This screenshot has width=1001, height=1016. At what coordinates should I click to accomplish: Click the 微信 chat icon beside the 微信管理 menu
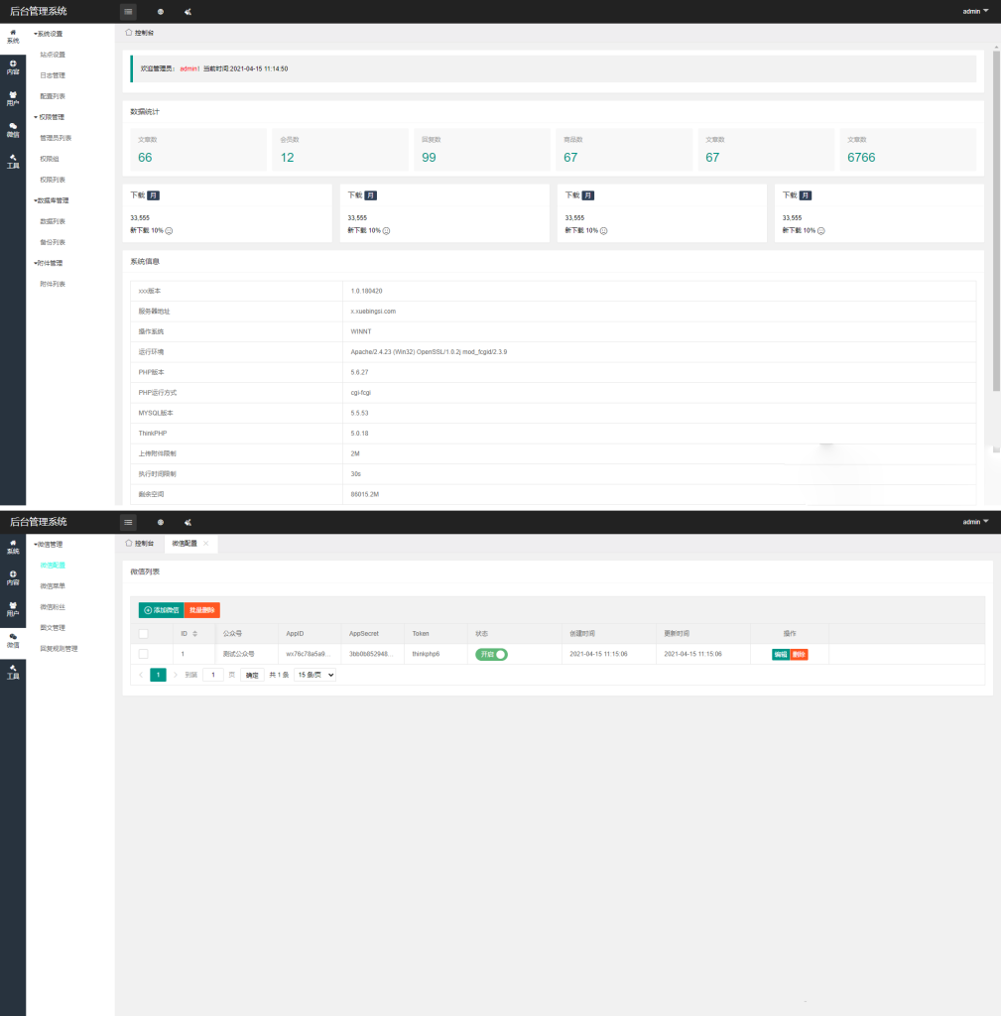point(13,640)
